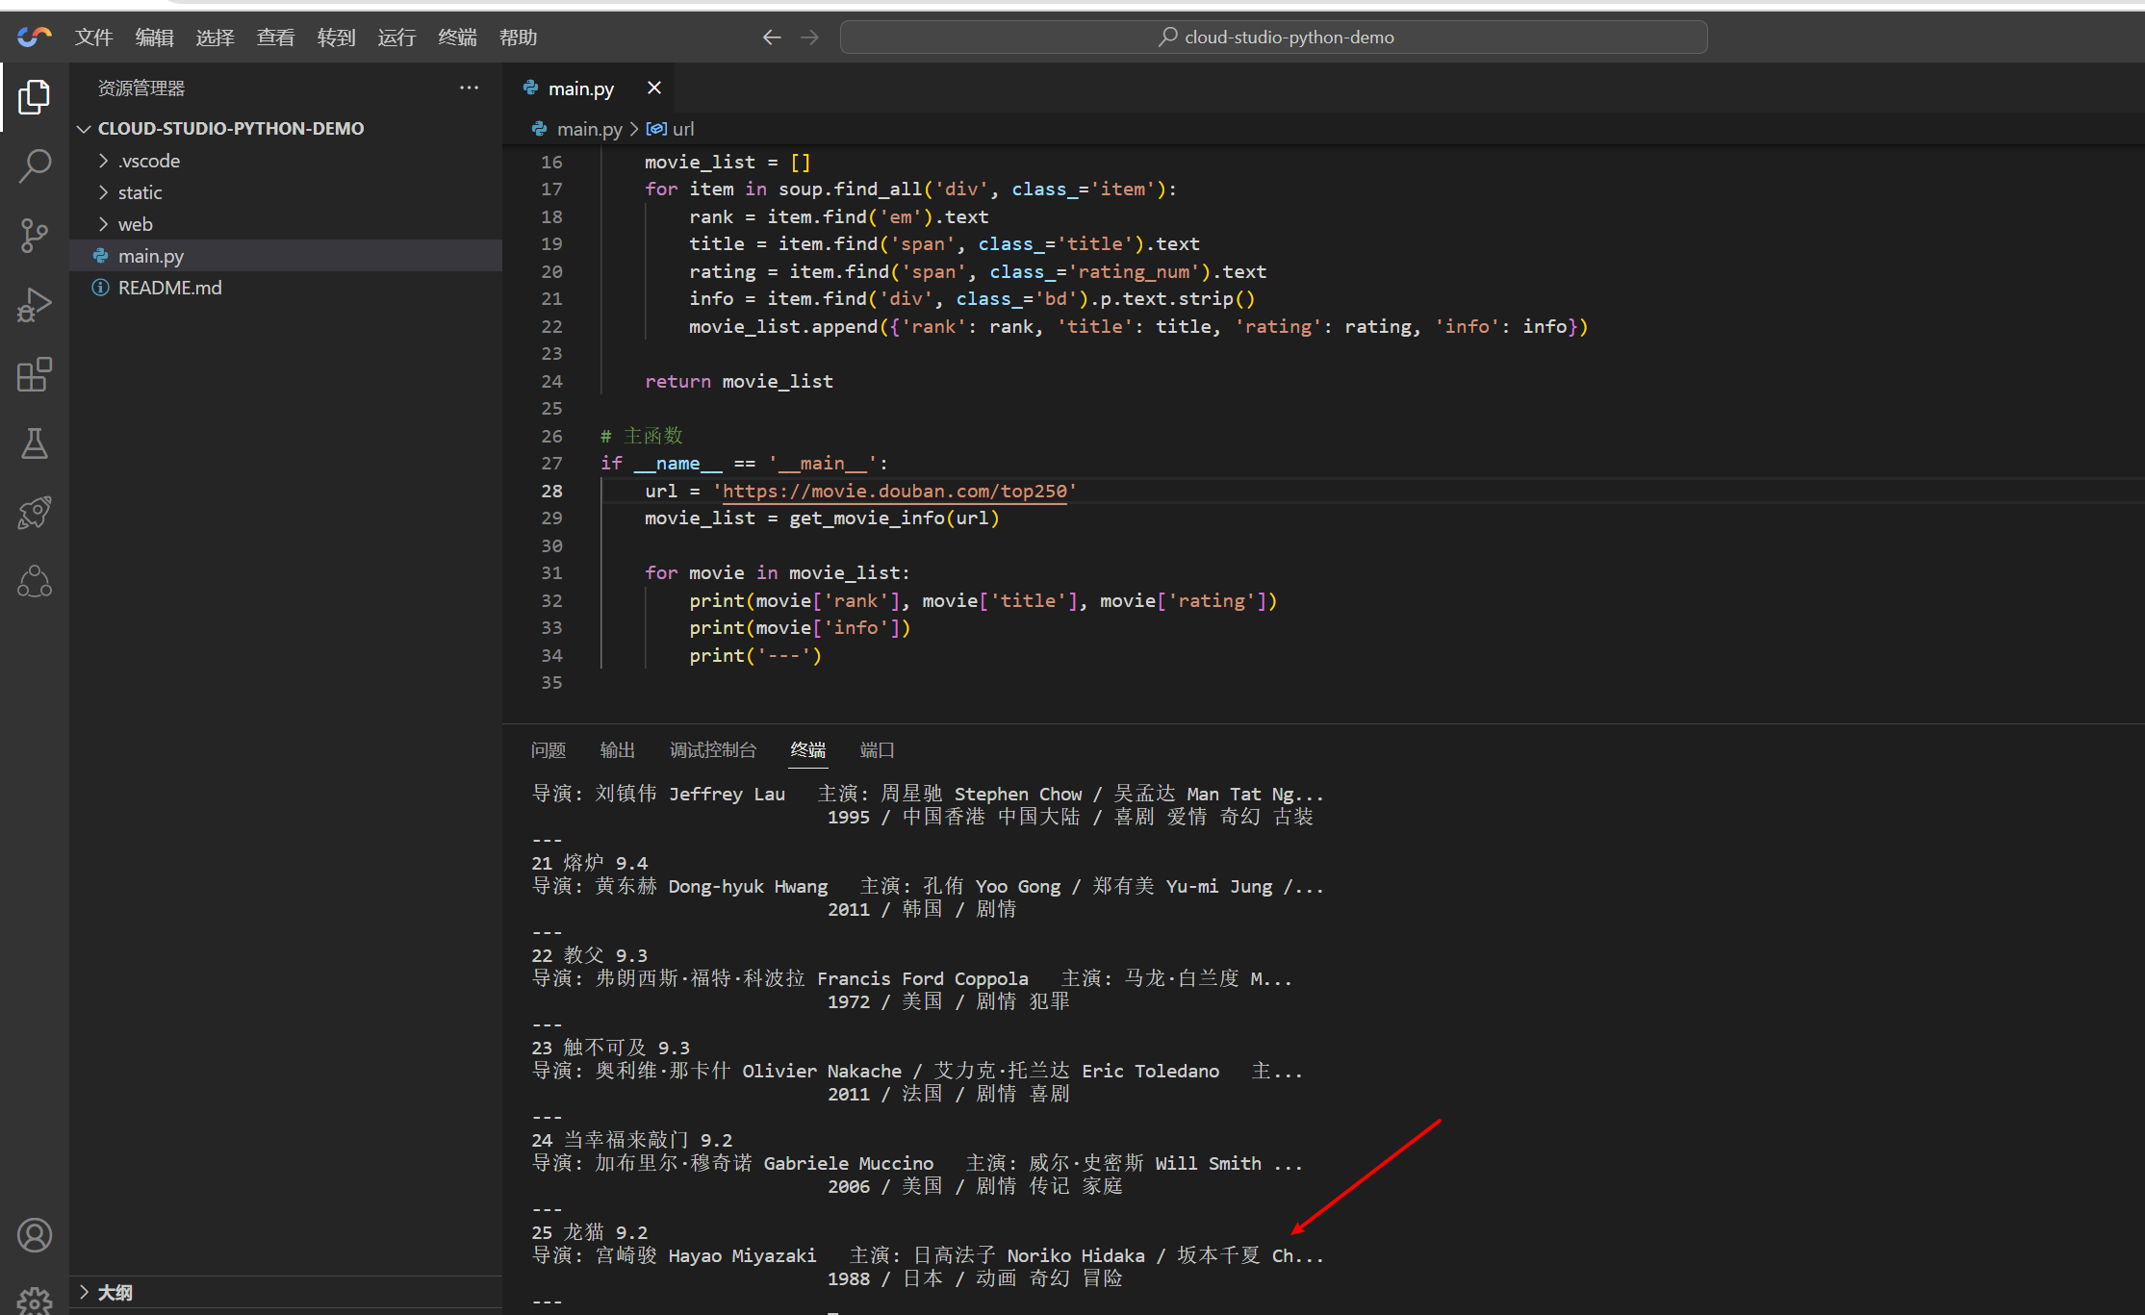
Task: Close the main.py editor tab
Action: coord(654,88)
